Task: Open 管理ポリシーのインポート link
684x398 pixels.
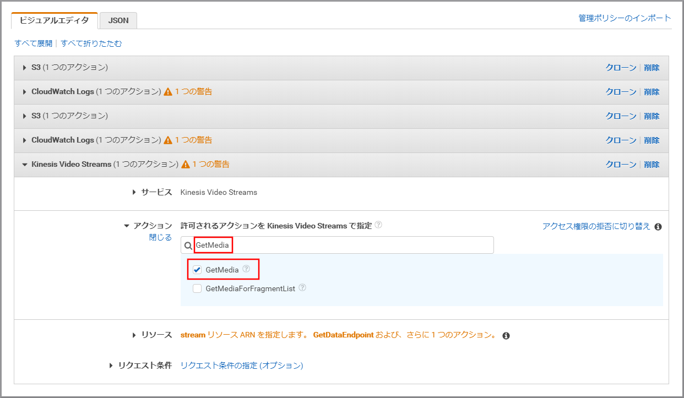Action: (625, 18)
